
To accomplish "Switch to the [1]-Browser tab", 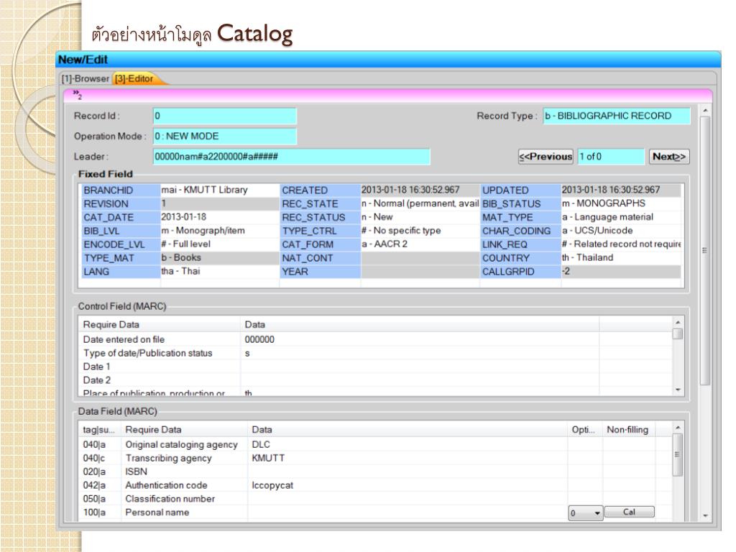I will 86,79.
